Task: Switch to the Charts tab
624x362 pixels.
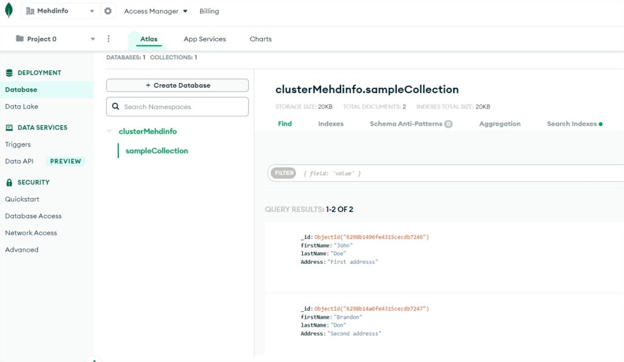Action: pos(261,39)
